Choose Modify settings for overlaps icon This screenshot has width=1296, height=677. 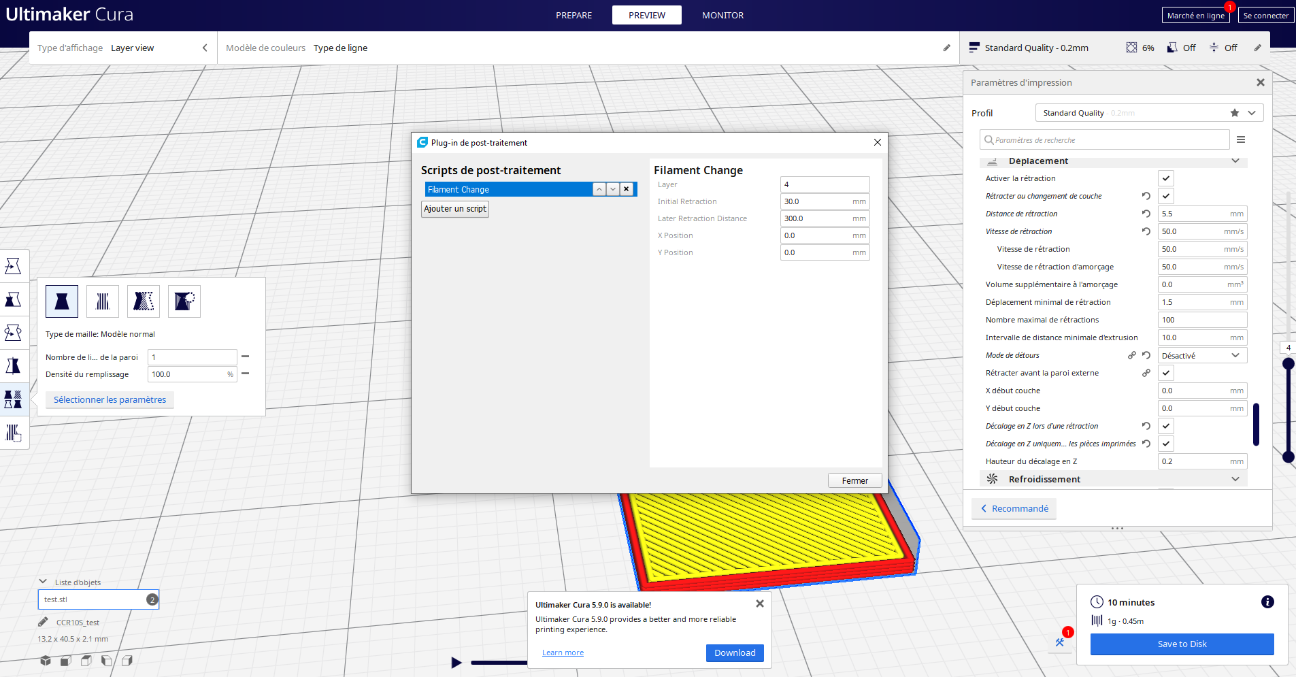pos(144,301)
